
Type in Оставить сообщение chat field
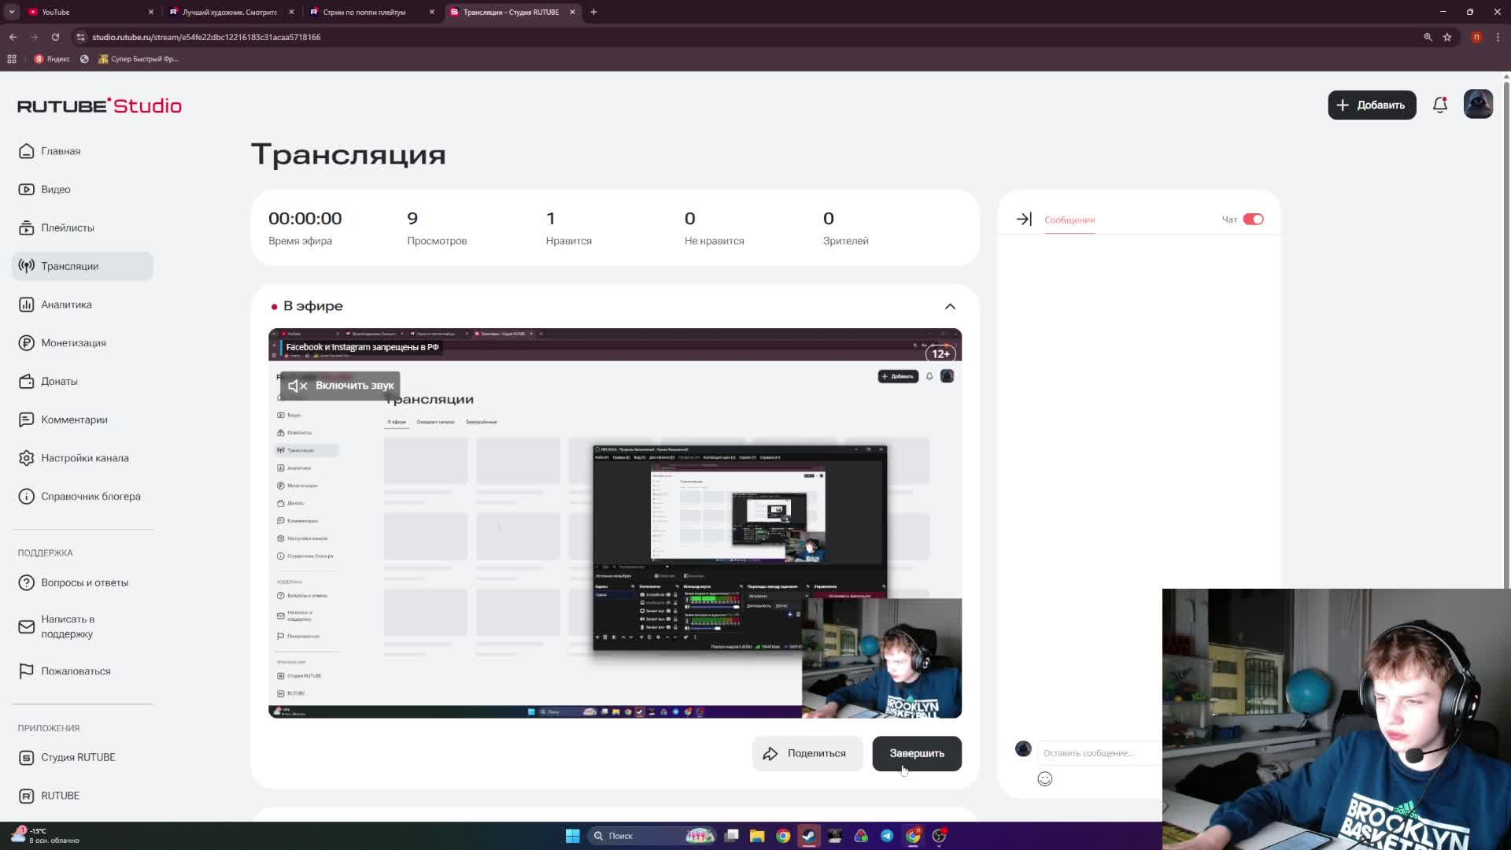tap(1098, 753)
